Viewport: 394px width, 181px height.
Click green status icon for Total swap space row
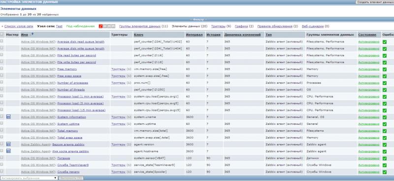385,138
